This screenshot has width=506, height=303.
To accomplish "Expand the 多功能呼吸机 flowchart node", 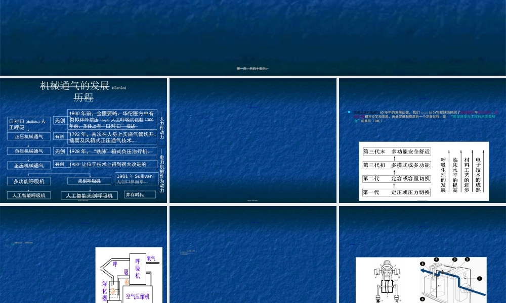I will [28, 181].
